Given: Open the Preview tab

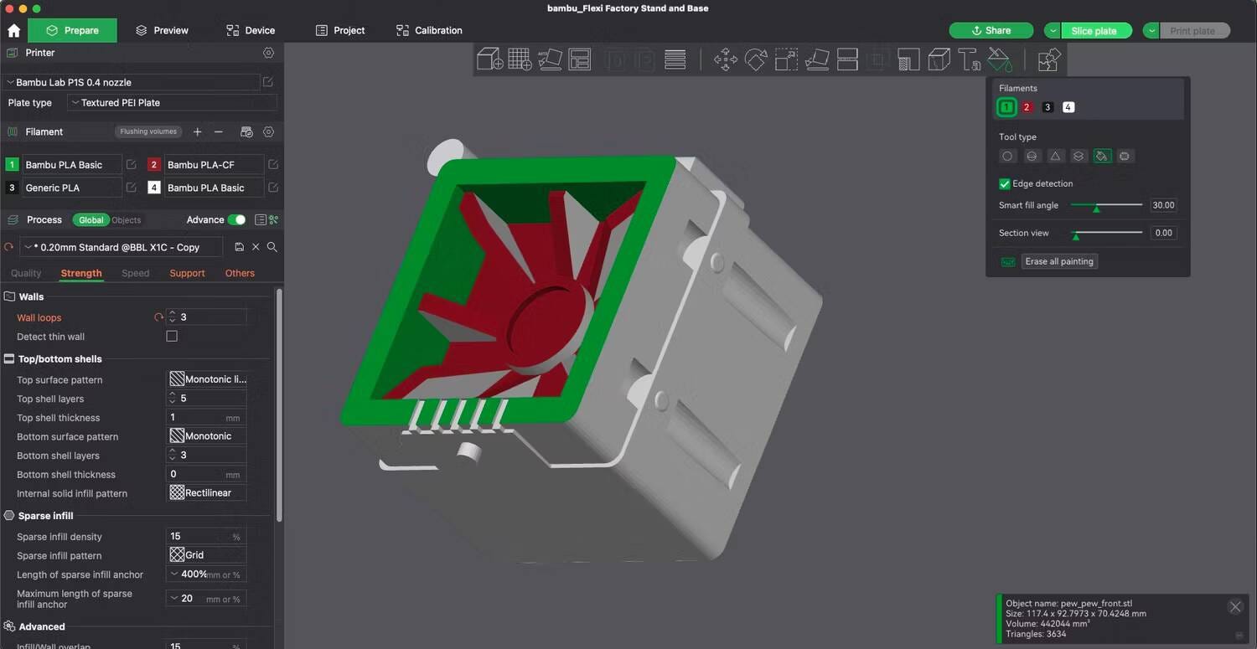Looking at the screenshot, I should point(162,30).
